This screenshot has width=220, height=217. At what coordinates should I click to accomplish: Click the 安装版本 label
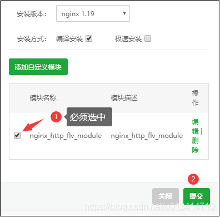(32, 14)
